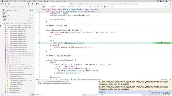Expand the id variable
172x96 pixels.
coord(37,82)
